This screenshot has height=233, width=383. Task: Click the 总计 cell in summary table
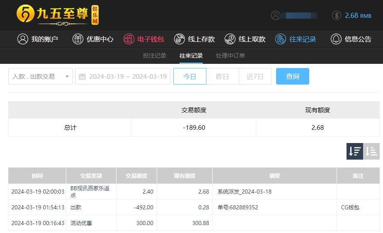(70, 128)
